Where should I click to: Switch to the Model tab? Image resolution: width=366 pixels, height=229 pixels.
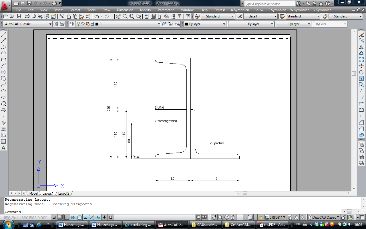[x=33, y=194]
